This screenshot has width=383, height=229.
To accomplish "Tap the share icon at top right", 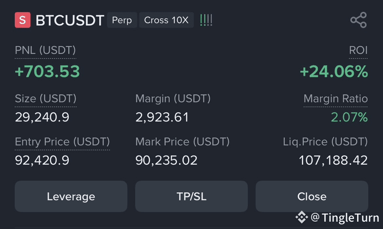I will click(x=359, y=20).
